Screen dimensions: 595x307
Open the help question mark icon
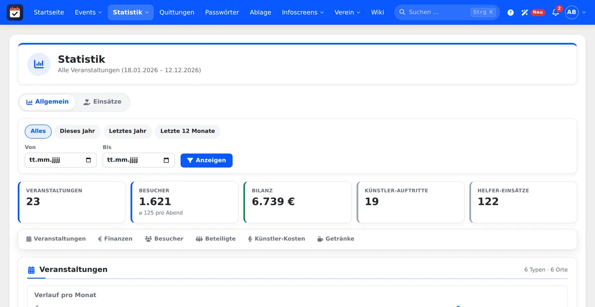(x=511, y=12)
